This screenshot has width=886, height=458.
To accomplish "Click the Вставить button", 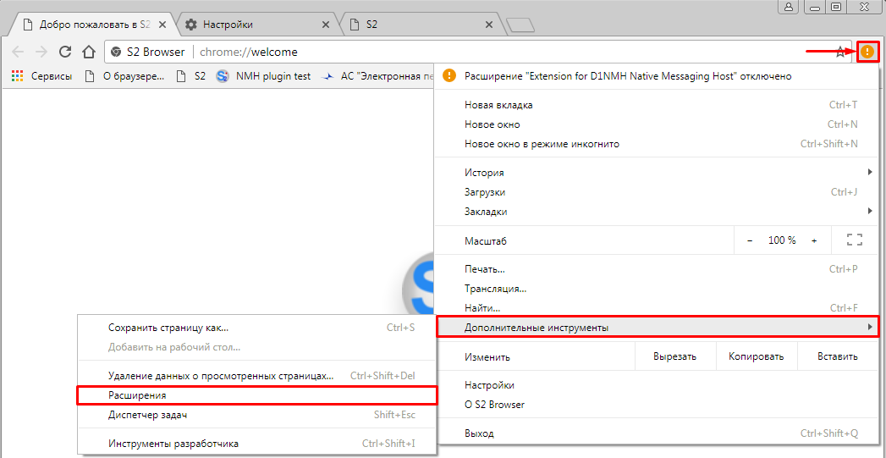I will pos(837,356).
